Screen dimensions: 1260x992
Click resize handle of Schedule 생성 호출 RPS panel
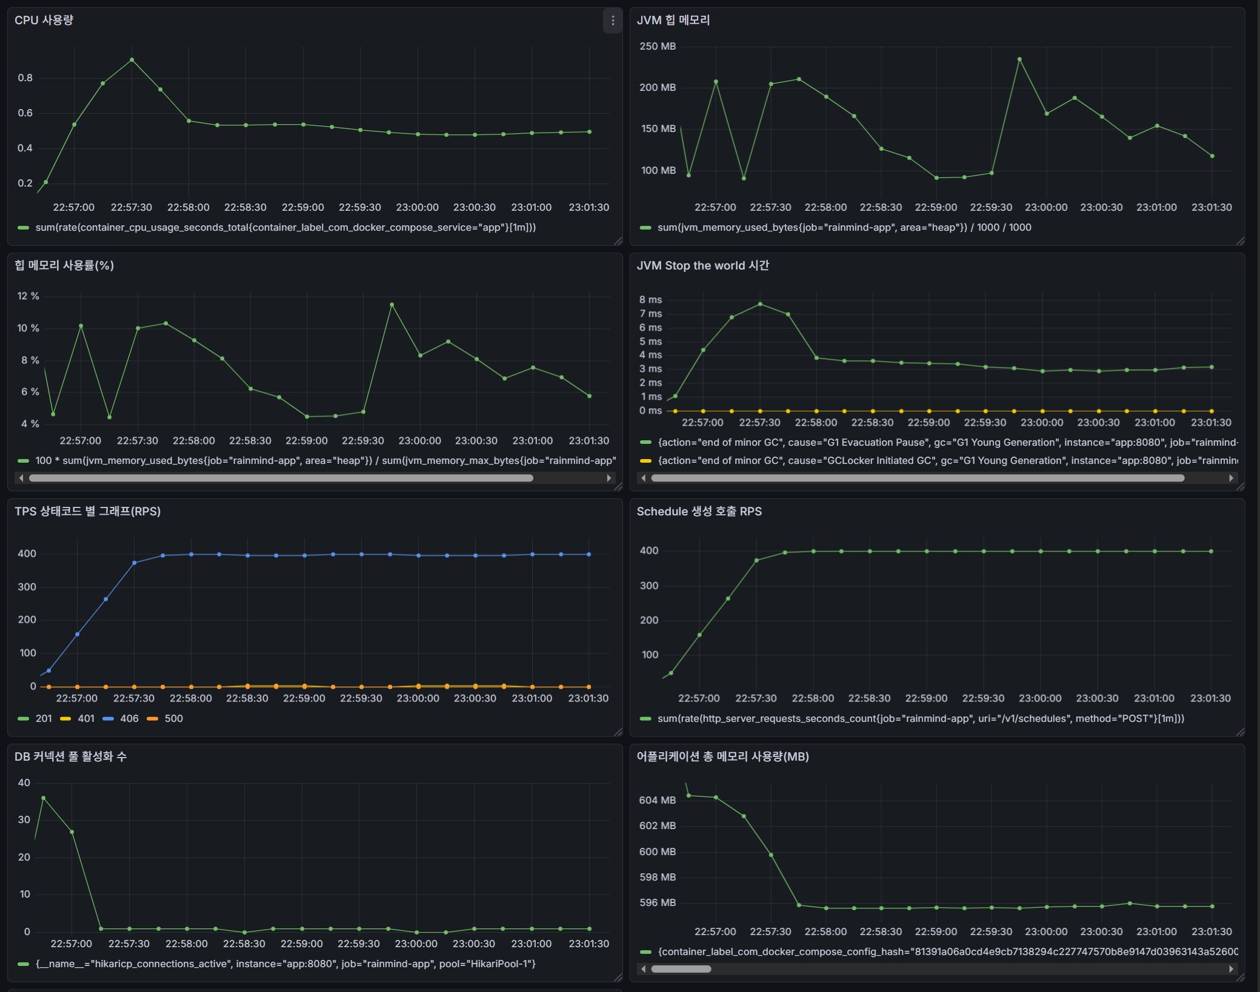(1239, 732)
